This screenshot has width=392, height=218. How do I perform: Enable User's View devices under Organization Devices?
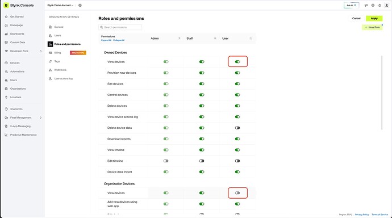[237, 193]
